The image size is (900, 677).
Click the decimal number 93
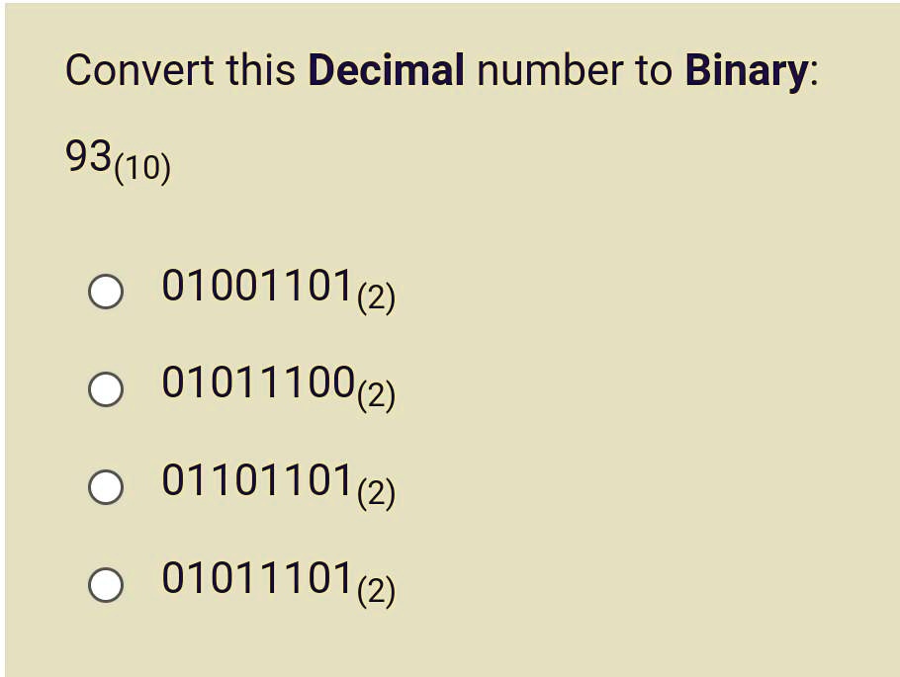pyautogui.click(x=87, y=155)
